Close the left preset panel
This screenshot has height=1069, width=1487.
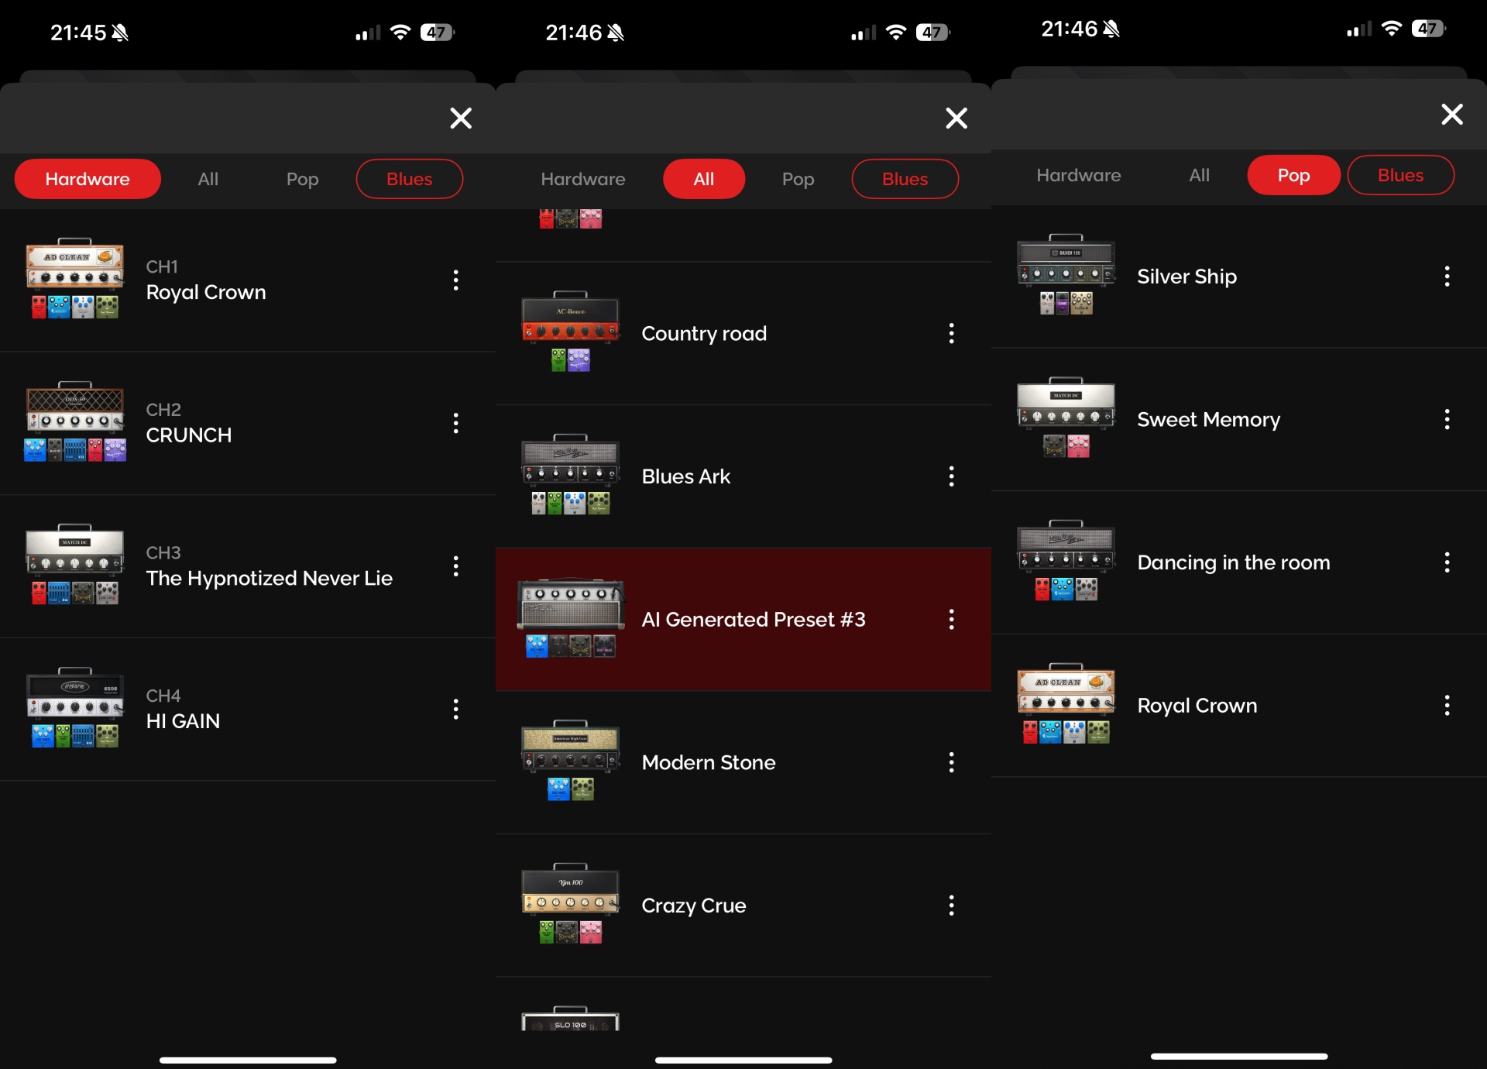[461, 118]
